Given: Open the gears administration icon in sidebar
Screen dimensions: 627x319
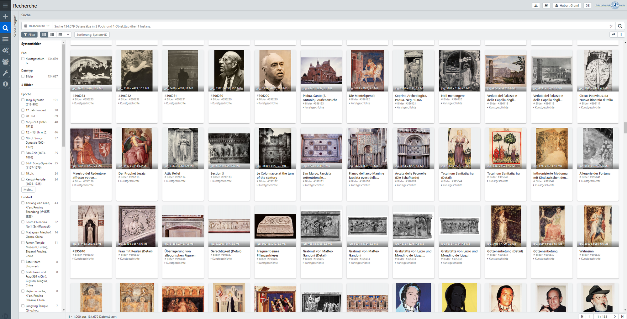Looking at the screenshot, I should coord(5,51).
